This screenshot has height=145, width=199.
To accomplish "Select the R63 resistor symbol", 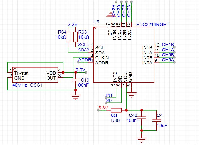I will (x=75, y=37).
